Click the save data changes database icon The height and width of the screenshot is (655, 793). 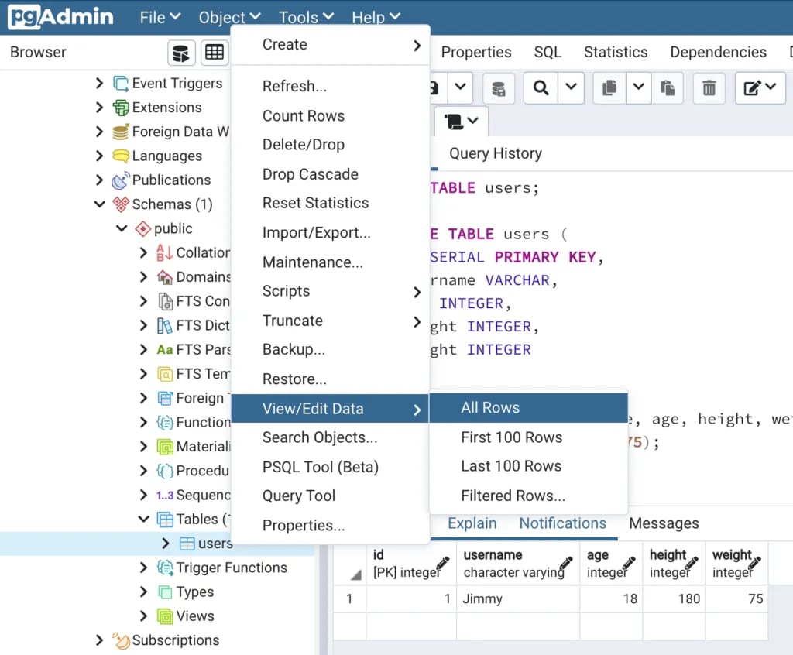pyautogui.click(x=499, y=87)
